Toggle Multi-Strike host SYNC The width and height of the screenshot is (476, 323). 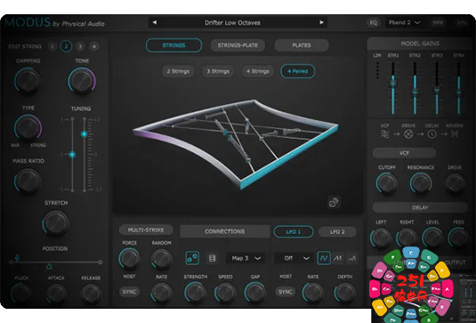129,292
